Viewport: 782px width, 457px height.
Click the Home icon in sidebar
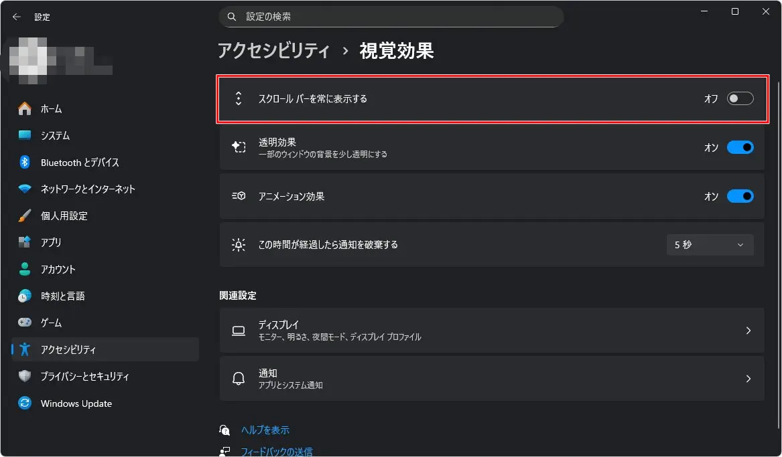(x=25, y=108)
